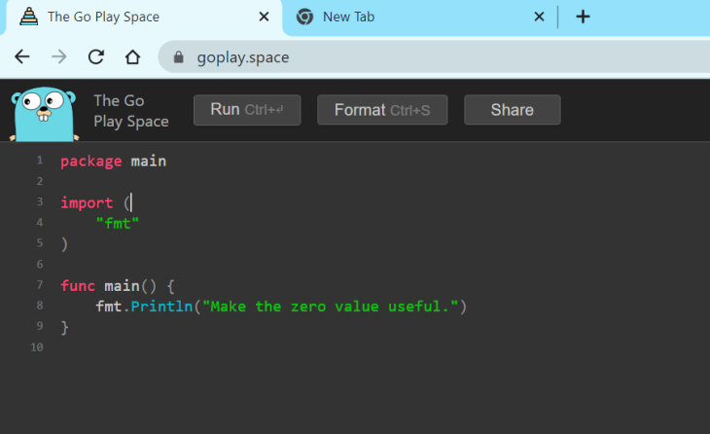Click The Go Play Space title text
The height and width of the screenshot is (434, 710).
(130, 111)
